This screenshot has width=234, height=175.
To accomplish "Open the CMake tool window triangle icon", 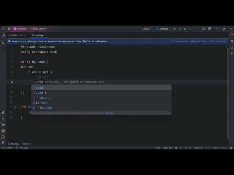I will click(x=3, y=112).
